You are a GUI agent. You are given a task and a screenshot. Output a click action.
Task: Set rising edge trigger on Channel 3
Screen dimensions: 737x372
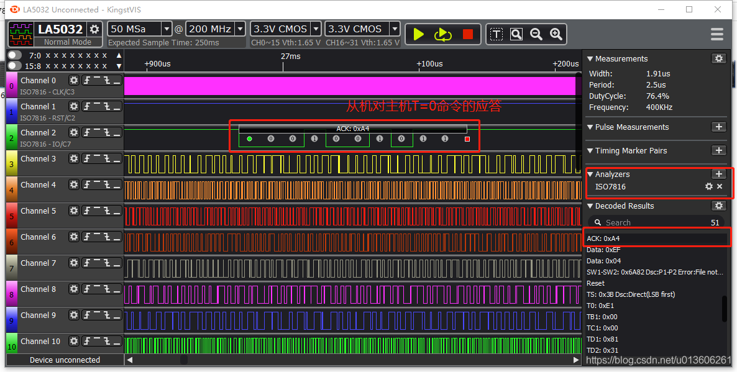[x=86, y=159]
